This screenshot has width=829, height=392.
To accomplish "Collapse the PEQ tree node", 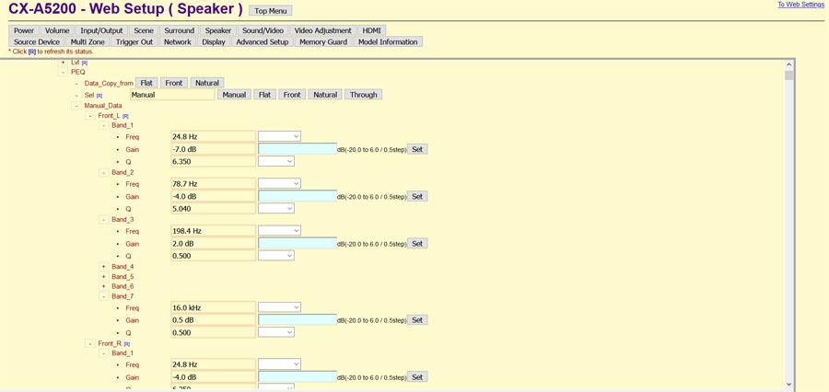I will [x=63, y=72].
